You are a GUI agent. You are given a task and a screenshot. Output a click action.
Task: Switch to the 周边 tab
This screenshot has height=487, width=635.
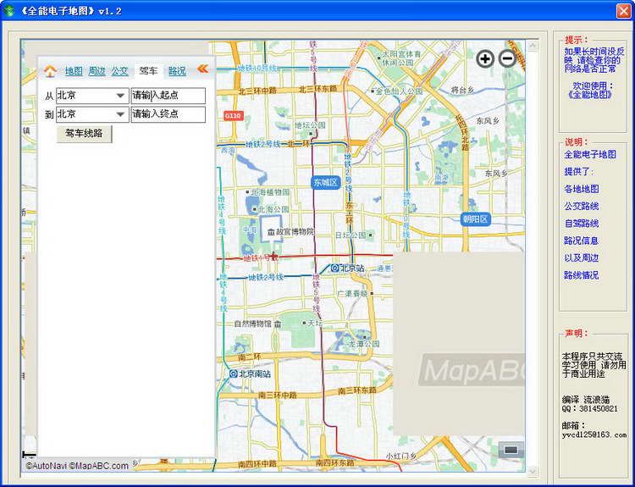tap(97, 71)
